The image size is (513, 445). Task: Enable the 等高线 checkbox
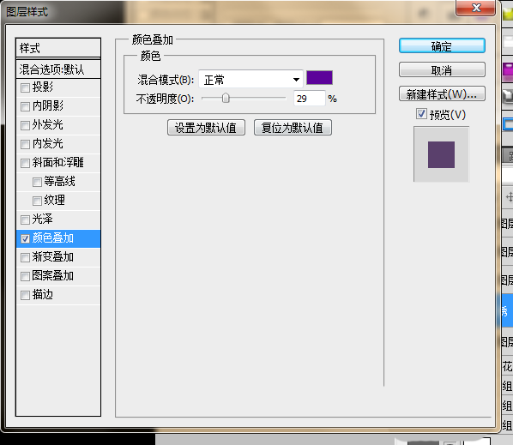(x=37, y=182)
